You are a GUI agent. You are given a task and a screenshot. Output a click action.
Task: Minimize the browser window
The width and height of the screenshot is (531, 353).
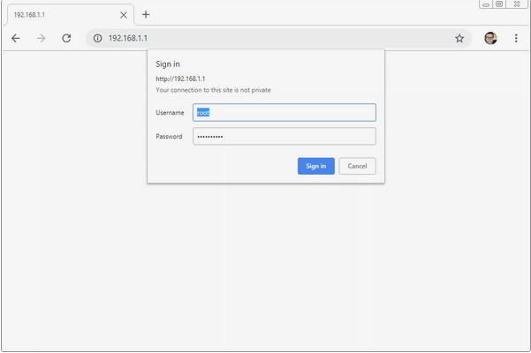point(486,4)
